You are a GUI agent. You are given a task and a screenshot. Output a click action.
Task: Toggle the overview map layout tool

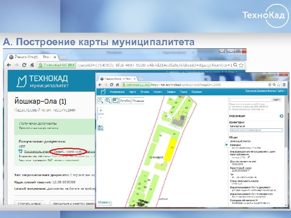point(116,101)
